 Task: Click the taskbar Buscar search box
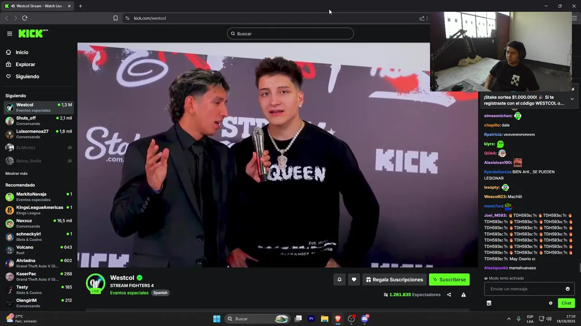coord(258,319)
